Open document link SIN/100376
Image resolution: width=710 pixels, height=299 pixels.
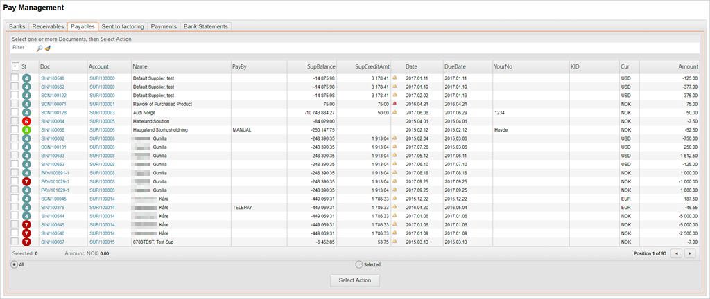(x=53, y=207)
